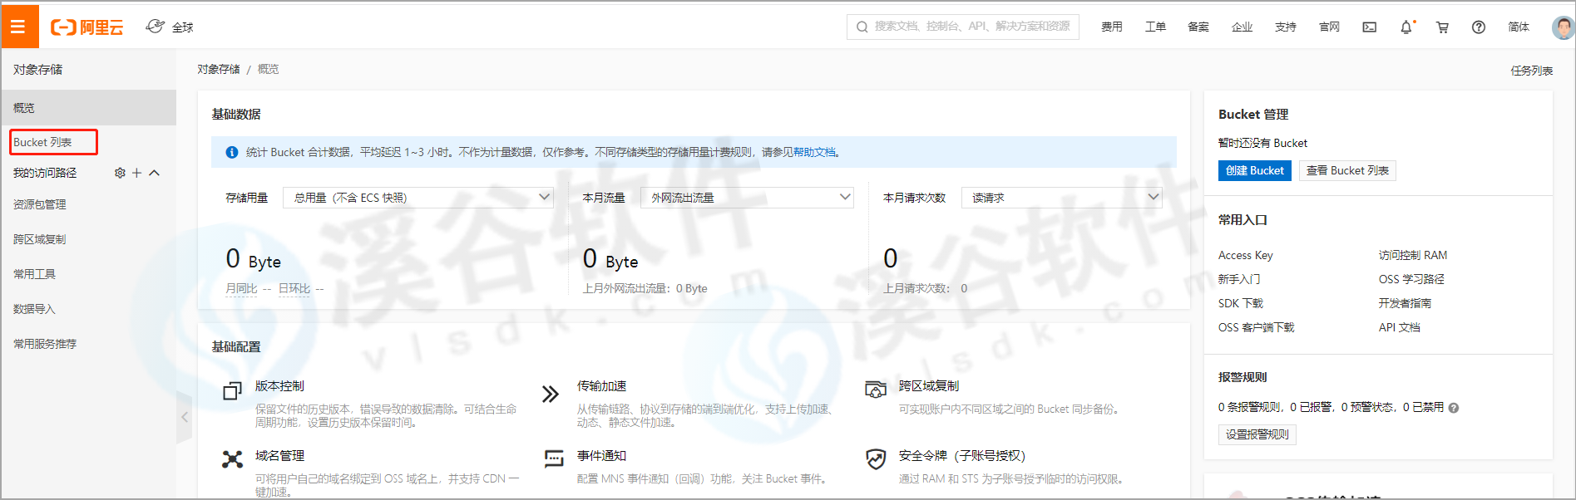Open the notification bell
This screenshot has width=1576, height=500.
pyautogui.click(x=1406, y=27)
